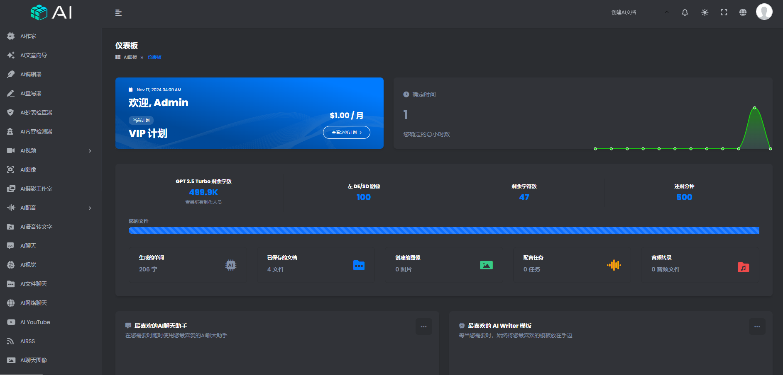This screenshot has height=375, width=783.
Task: Open the 创建AI文档 dropdown
Action: coord(639,12)
